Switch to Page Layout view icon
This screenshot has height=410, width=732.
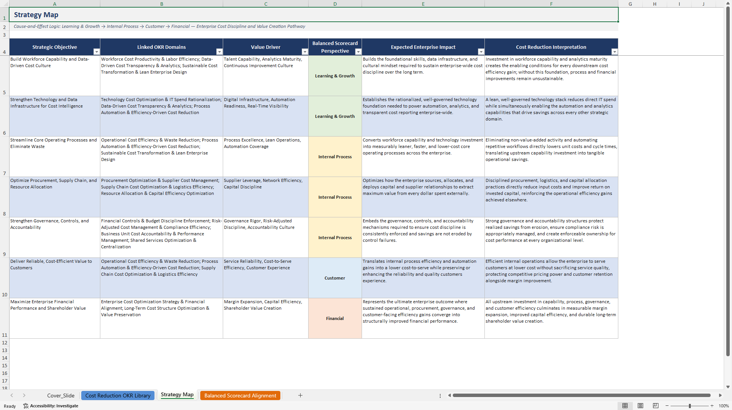640,406
